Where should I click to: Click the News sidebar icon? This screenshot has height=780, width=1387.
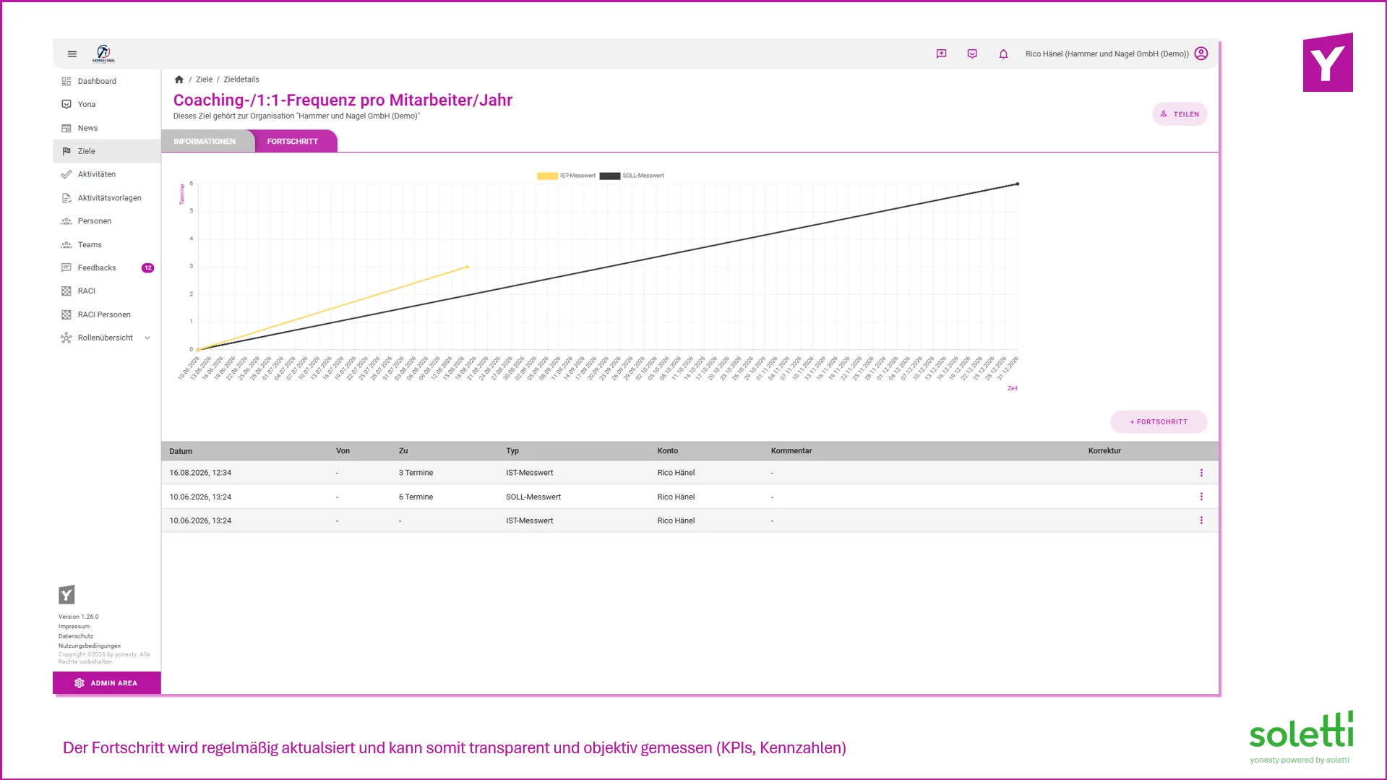click(66, 128)
